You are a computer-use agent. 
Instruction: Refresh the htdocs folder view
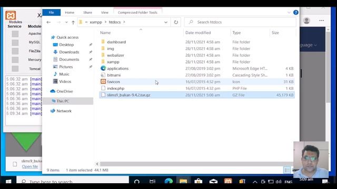[x=176, y=22]
